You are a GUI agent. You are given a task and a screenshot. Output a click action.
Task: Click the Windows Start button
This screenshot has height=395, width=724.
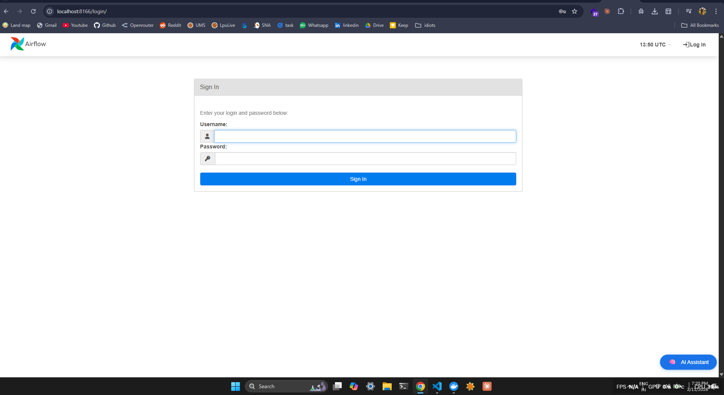coord(235,386)
